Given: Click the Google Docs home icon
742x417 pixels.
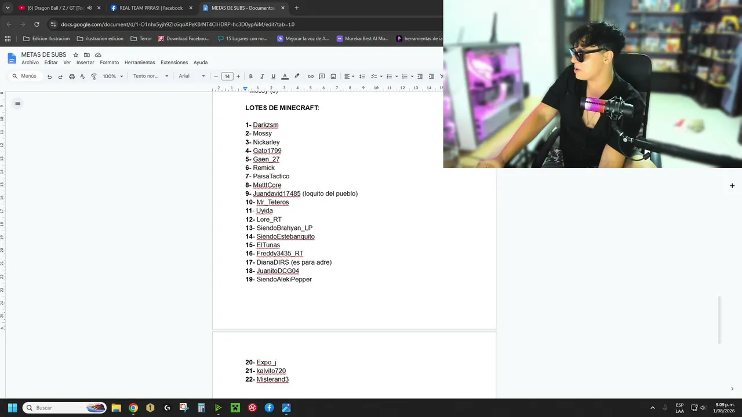Looking at the screenshot, I should click(x=12, y=58).
